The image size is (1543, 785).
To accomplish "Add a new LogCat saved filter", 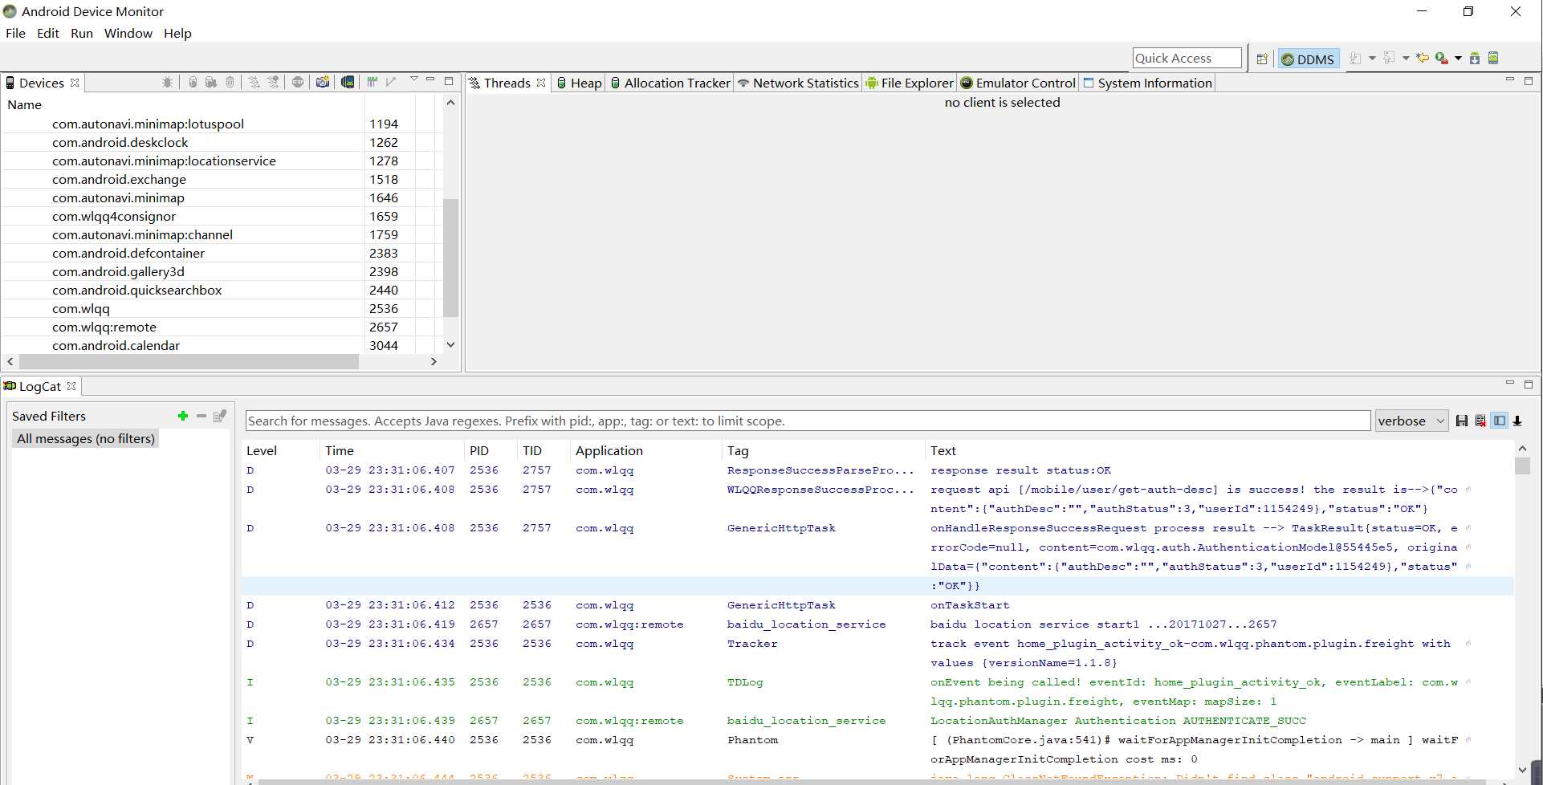I will (x=183, y=416).
